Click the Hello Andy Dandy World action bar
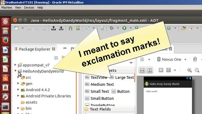 click(168, 84)
